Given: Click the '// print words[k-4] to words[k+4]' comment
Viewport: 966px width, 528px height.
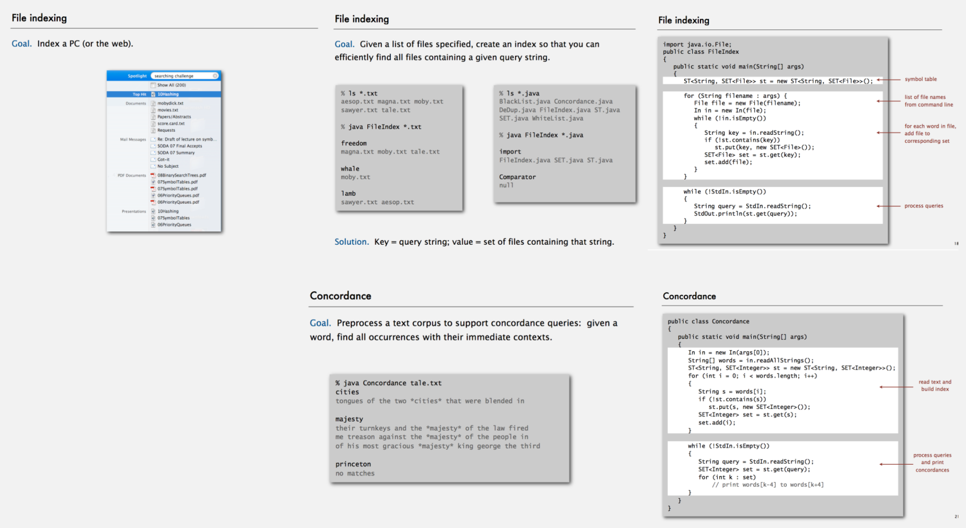Looking at the screenshot, I should click(x=768, y=485).
